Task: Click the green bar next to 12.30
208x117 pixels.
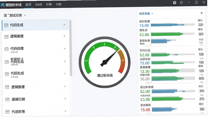Action: pyautogui.click(x=165, y=71)
